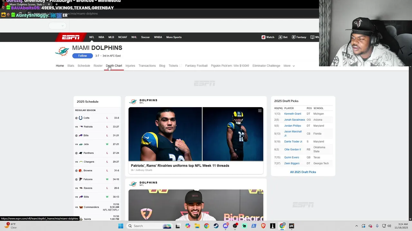Open Task View on taskbar
412x231 pixels.
point(178,226)
